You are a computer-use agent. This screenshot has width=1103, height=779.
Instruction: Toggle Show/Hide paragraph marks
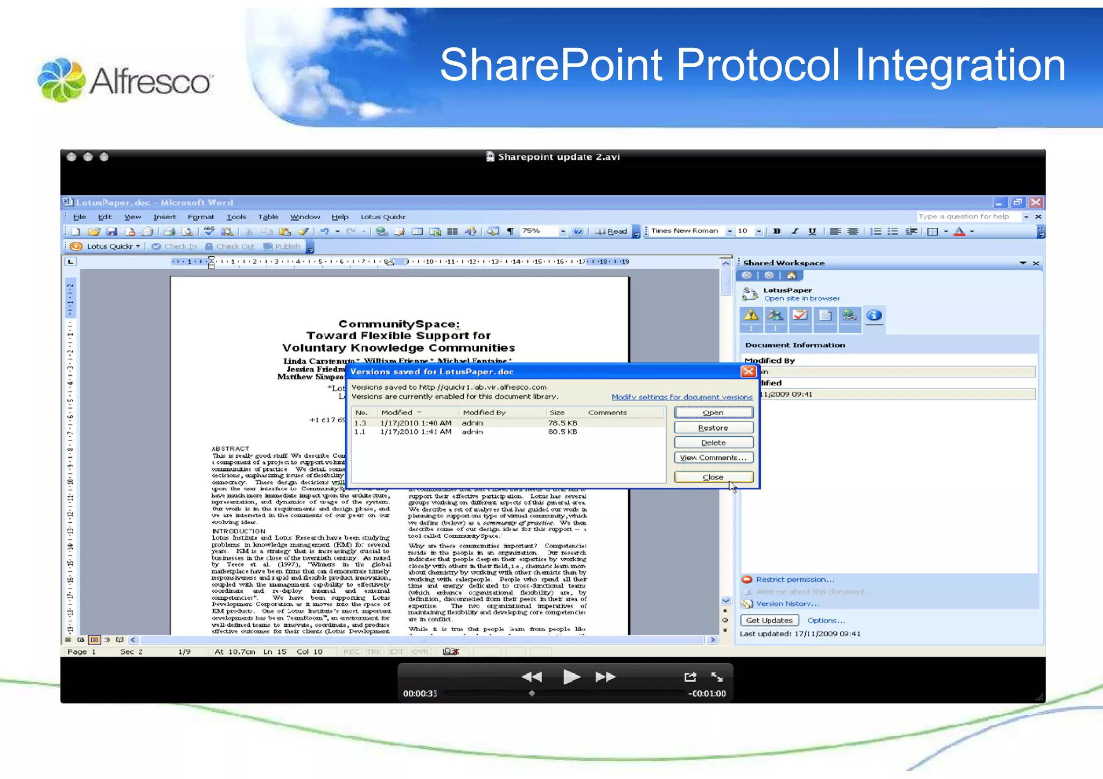point(510,231)
